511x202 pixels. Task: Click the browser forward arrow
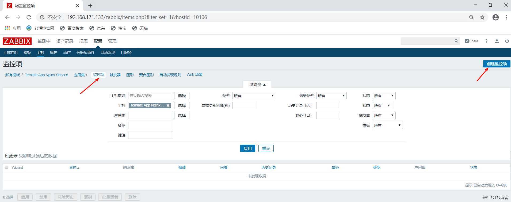[18, 17]
